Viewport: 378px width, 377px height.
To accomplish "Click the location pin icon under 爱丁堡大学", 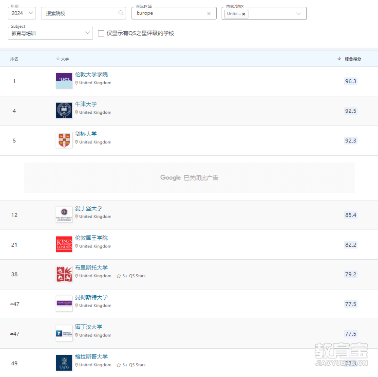I will coord(76,216).
